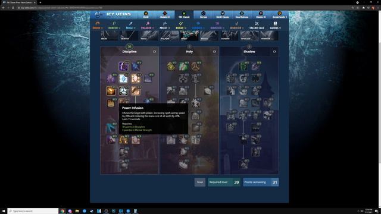The height and width of the screenshot is (214, 381).
Task: Select Improved Mana Burn talent
Action: coord(148,102)
